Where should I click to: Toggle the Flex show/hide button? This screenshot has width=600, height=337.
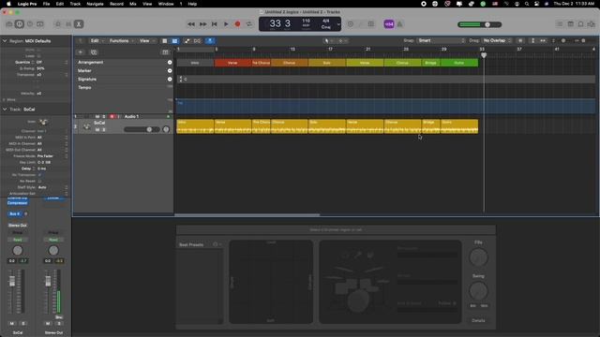point(197,41)
